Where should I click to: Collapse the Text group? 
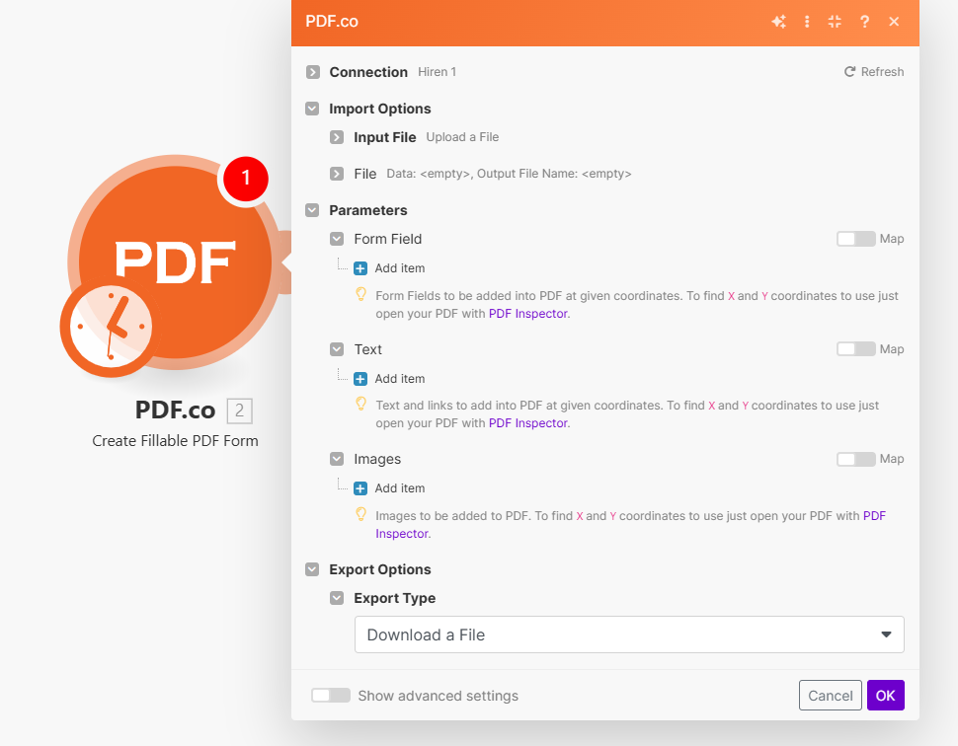[x=337, y=349]
